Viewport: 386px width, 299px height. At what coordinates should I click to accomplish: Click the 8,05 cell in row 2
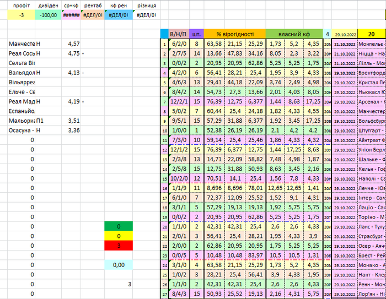275,53
